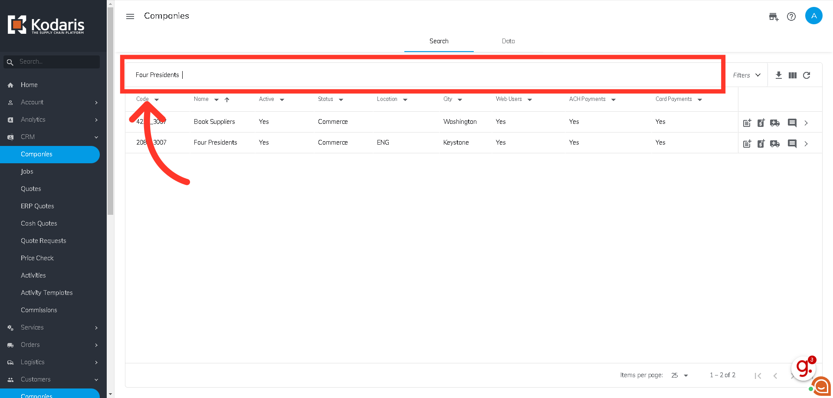Viewport: 833px width, 398px height.
Task: Open the red g. notifications widget
Action: (x=804, y=368)
